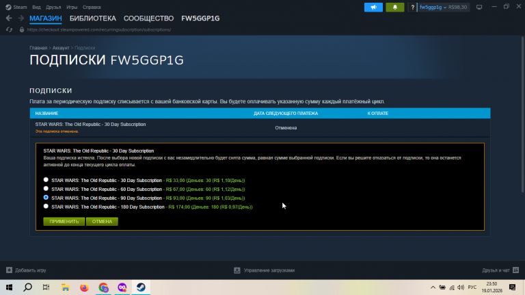Click the checkout URL address field

(99, 29)
